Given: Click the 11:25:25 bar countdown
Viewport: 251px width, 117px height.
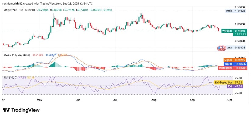Looking at the screenshot, I should click(240, 34).
